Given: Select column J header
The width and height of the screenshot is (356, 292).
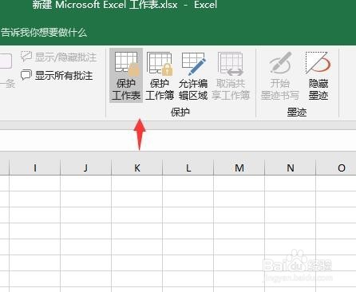Looking at the screenshot, I should (x=85, y=168).
